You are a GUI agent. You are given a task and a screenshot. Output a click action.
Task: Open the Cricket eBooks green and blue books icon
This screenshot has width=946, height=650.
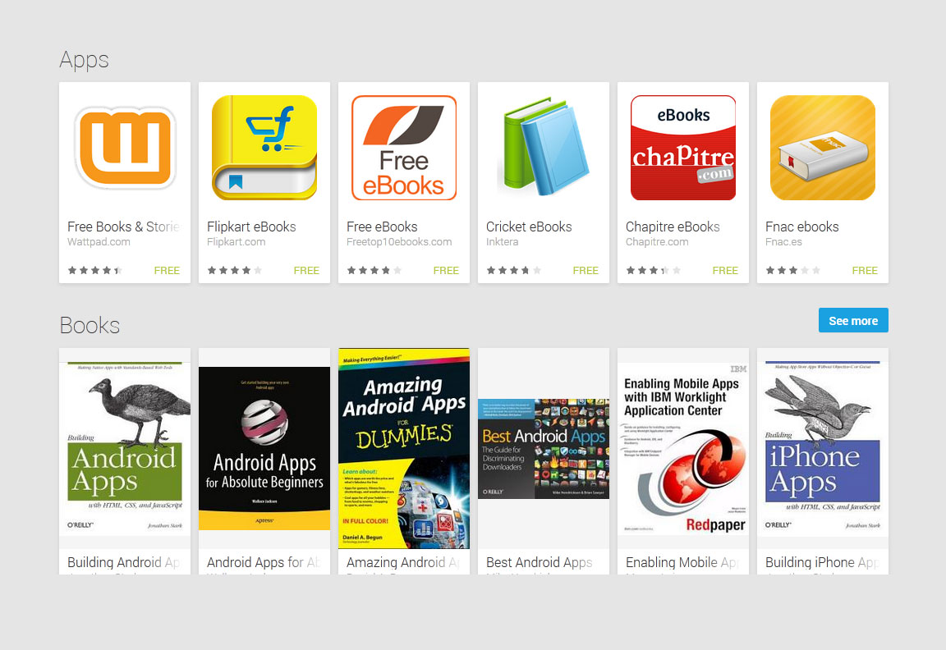[544, 148]
